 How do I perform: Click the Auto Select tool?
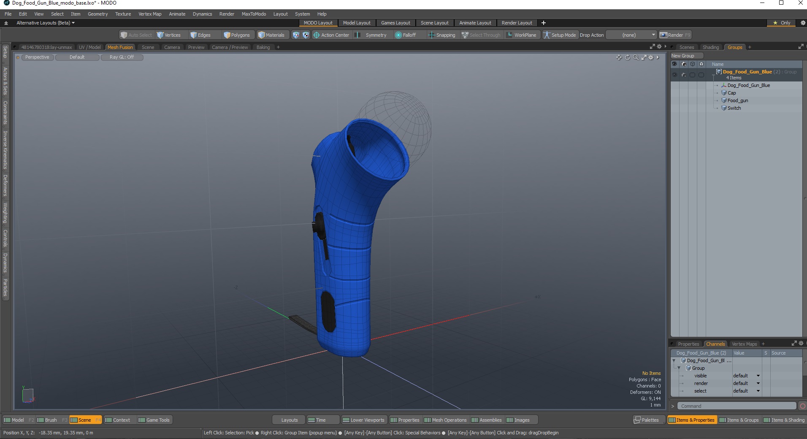136,35
